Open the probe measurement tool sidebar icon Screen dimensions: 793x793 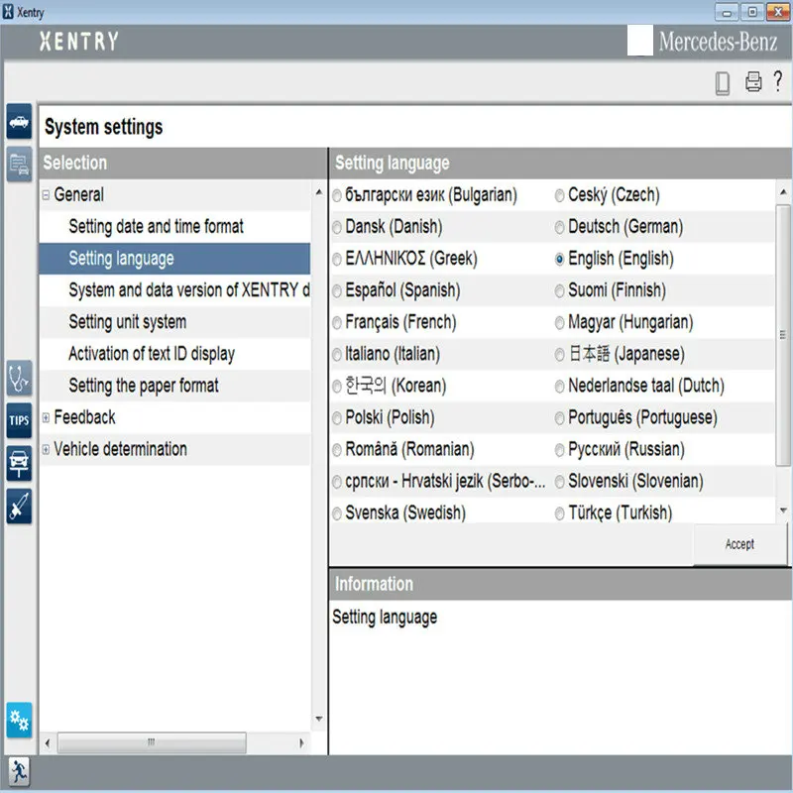19,507
